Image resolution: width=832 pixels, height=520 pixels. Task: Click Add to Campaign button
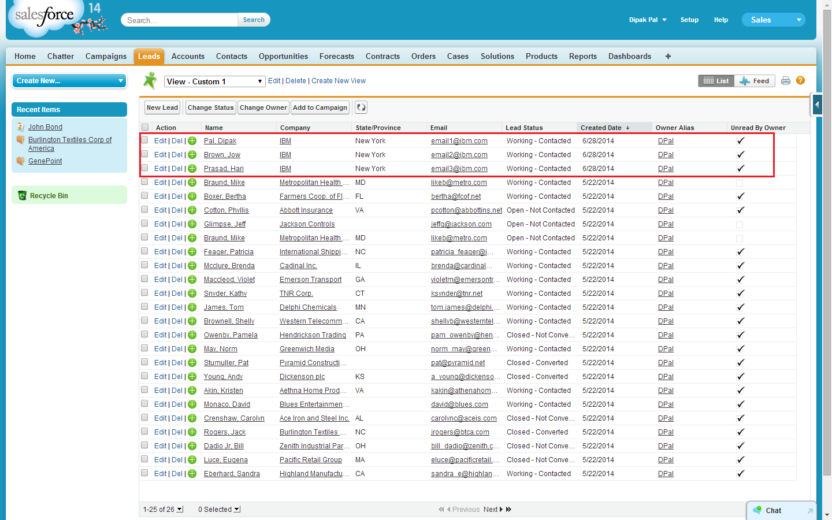point(320,107)
